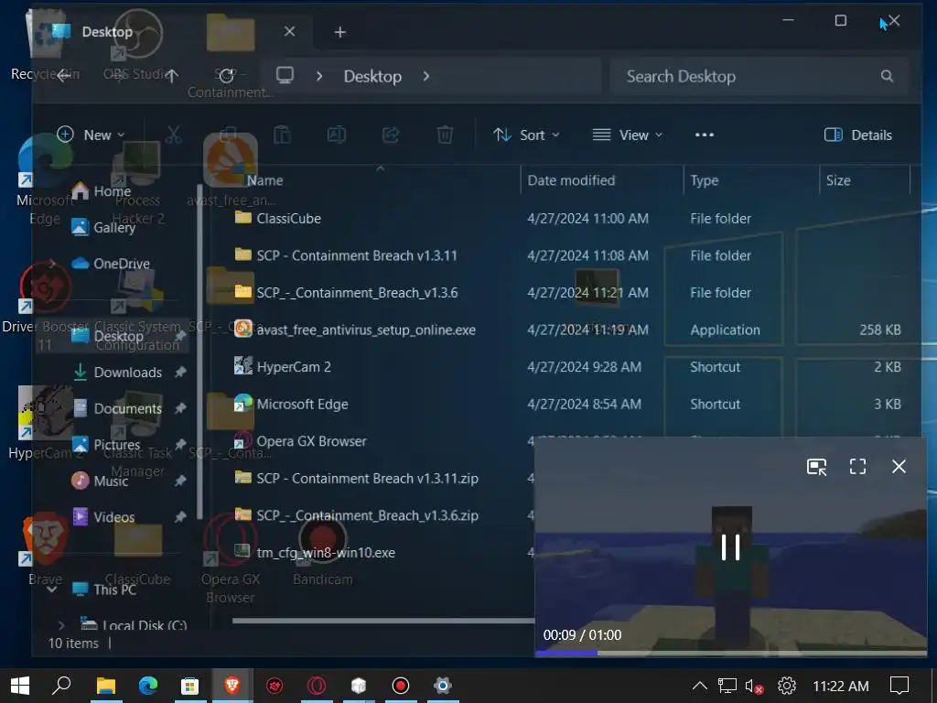Expand the OneDrive tree node

tap(52, 264)
